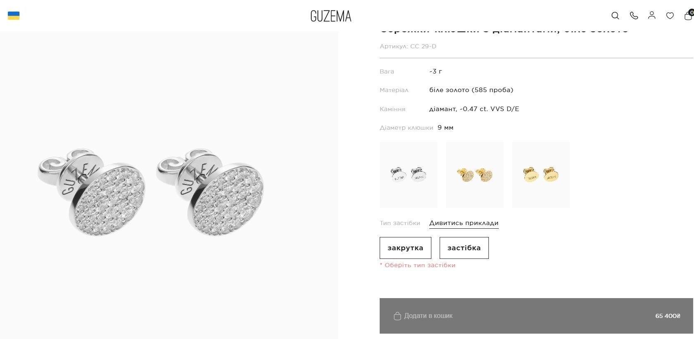The width and height of the screenshot is (694, 339).
Task: Go home via GUZEMA logo
Action: [x=331, y=16]
